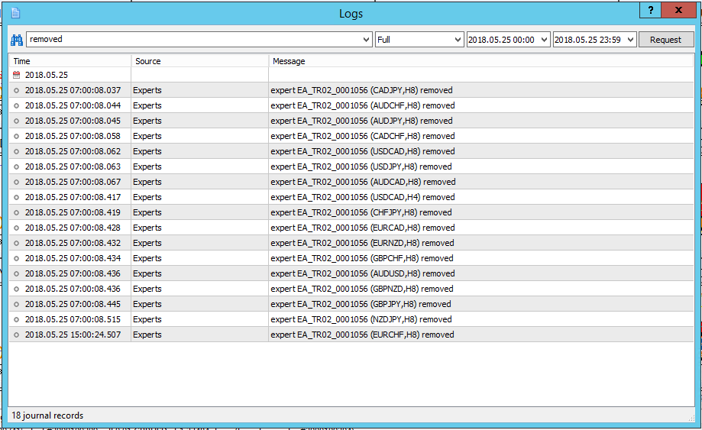The width and height of the screenshot is (702, 430).
Task: Select the GBPJPY,H8 removed log entry
Action: tap(351, 304)
